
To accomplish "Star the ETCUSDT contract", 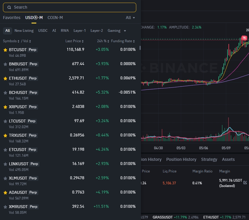I will click(x=5, y=150).
